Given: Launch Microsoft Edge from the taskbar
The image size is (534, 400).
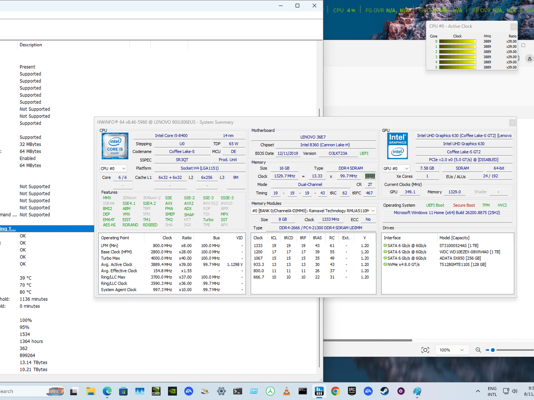Looking at the screenshot, I should click(x=107, y=391).
